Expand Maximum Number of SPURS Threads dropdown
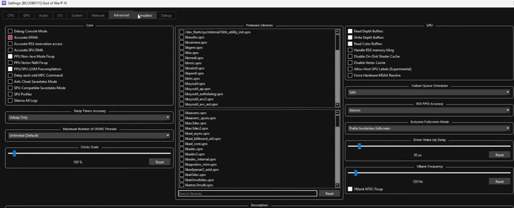514x208 pixels. (x=89, y=135)
